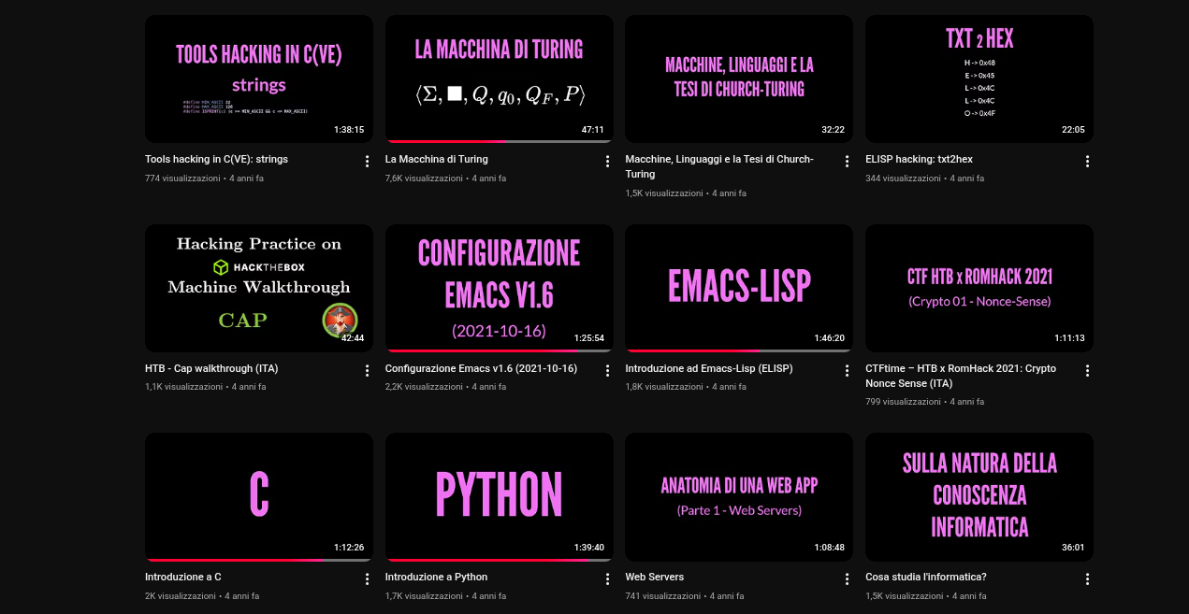
Task: Play the Configurazione Emacs V1.6 thumbnail
Action: (x=500, y=288)
